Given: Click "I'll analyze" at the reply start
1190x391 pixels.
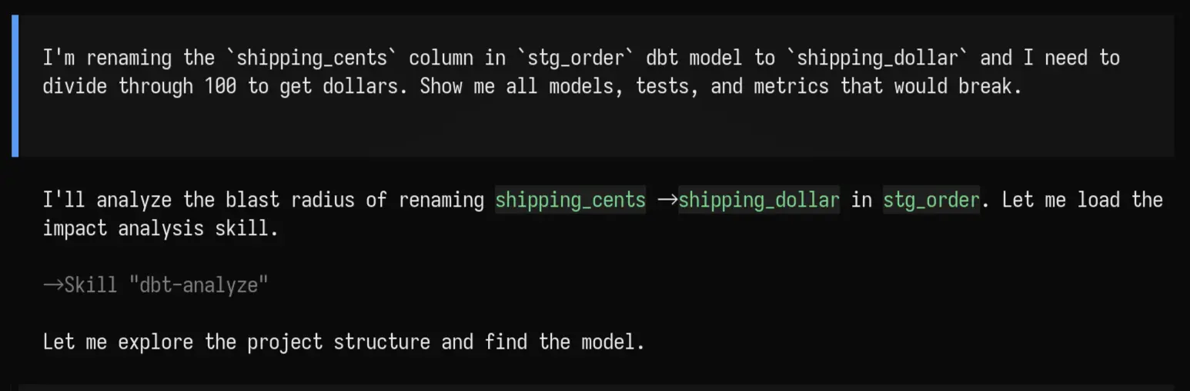Looking at the screenshot, I should [107, 200].
